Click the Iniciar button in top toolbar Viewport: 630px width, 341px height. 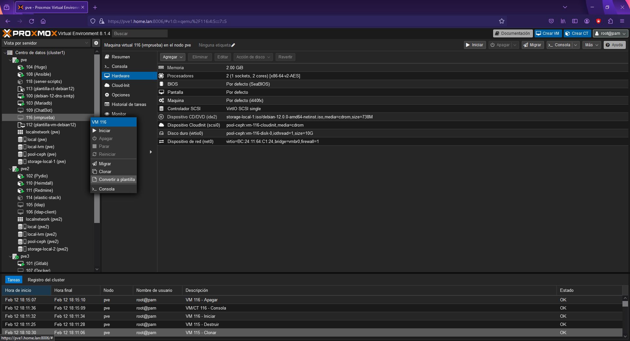click(474, 45)
